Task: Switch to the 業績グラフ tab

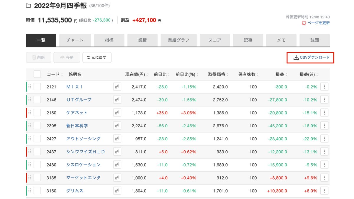Action: pyautogui.click(x=178, y=40)
